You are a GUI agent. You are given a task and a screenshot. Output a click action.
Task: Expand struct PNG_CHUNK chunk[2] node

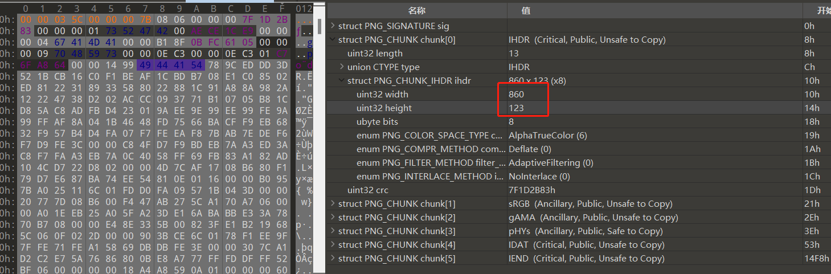[x=333, y=217]
